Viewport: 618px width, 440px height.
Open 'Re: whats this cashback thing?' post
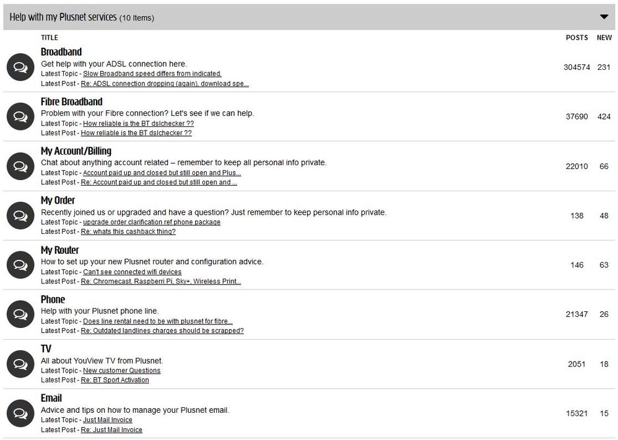(128, 231)
